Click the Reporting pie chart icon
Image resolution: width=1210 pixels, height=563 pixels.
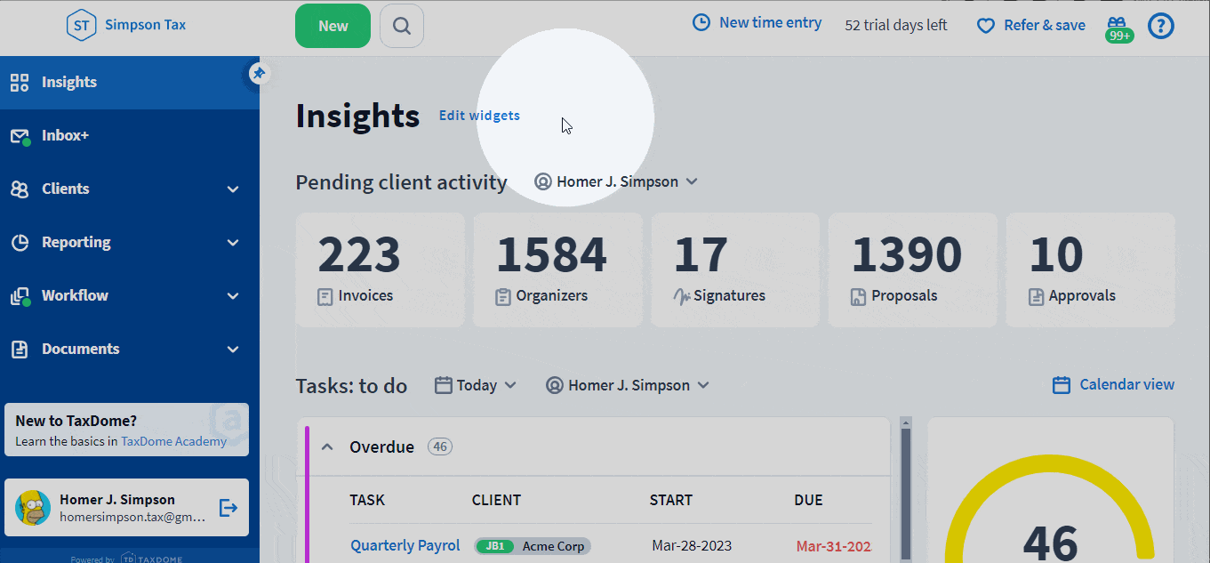pyautogui.click(x=20, y=243)
